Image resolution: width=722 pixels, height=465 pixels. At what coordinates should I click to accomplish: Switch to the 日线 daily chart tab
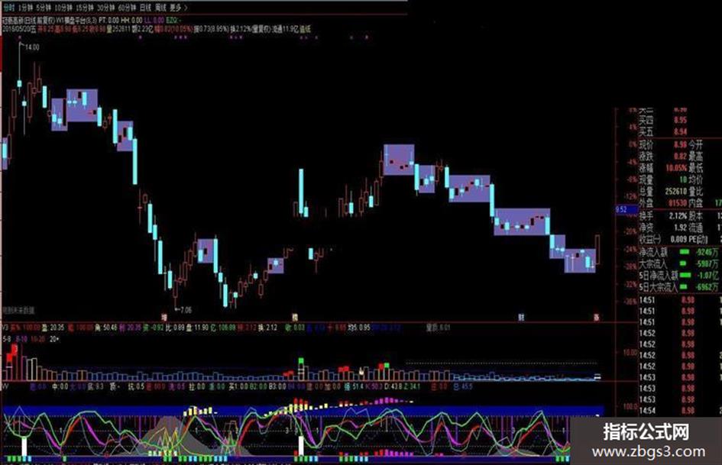point(145,8)
